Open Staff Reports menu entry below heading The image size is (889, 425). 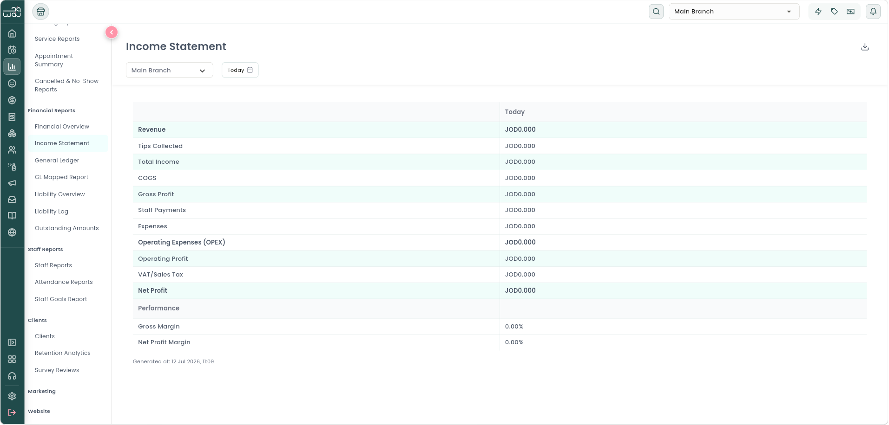point(53,265)
